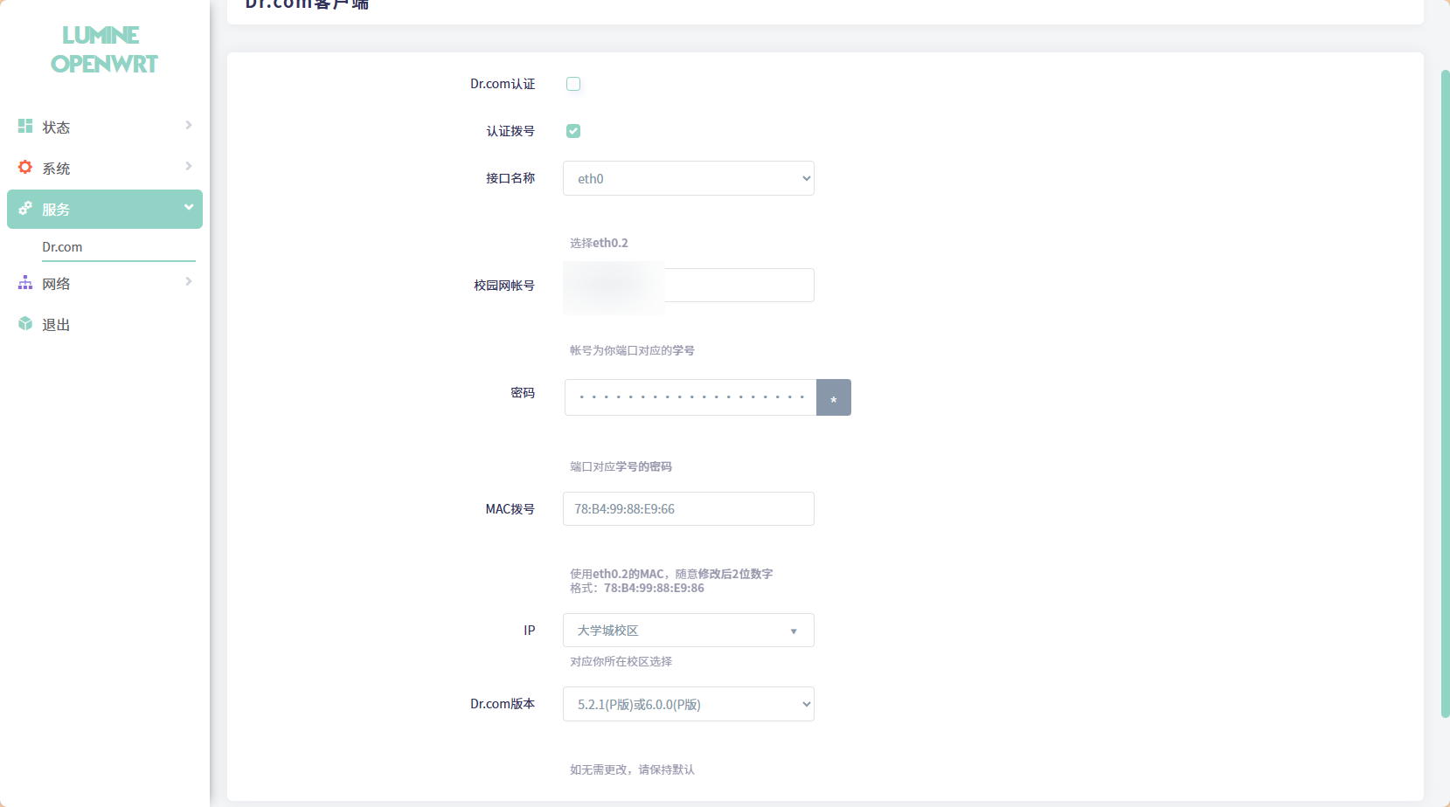The height and width of the screenshot is (807, 1450).
Task: Collapse the 服务 menu section
Action: click(188, 208)
